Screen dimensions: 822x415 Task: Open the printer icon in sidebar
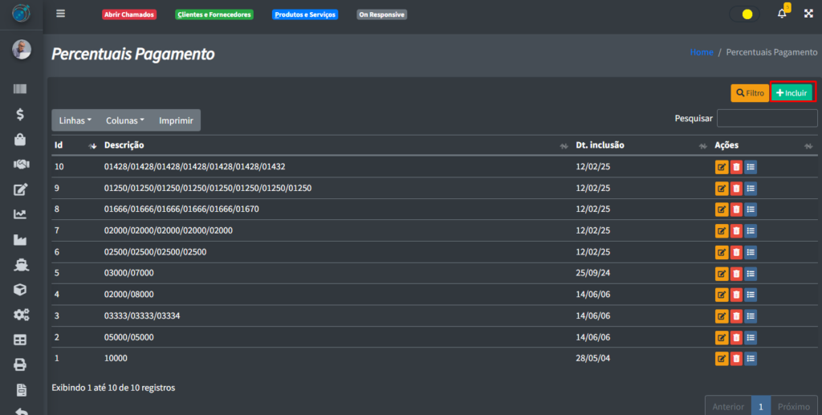click(21, 364)
